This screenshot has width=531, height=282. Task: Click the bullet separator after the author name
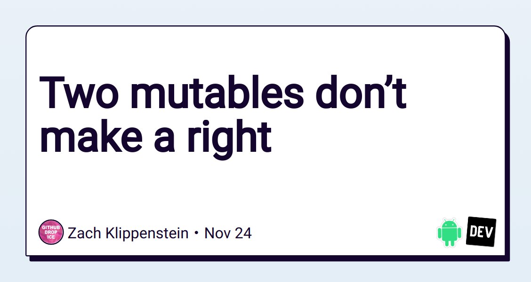196,233
